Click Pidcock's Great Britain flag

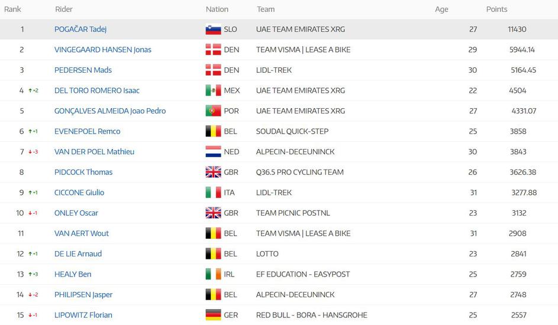pyautogui.click(x=213, y=172)
